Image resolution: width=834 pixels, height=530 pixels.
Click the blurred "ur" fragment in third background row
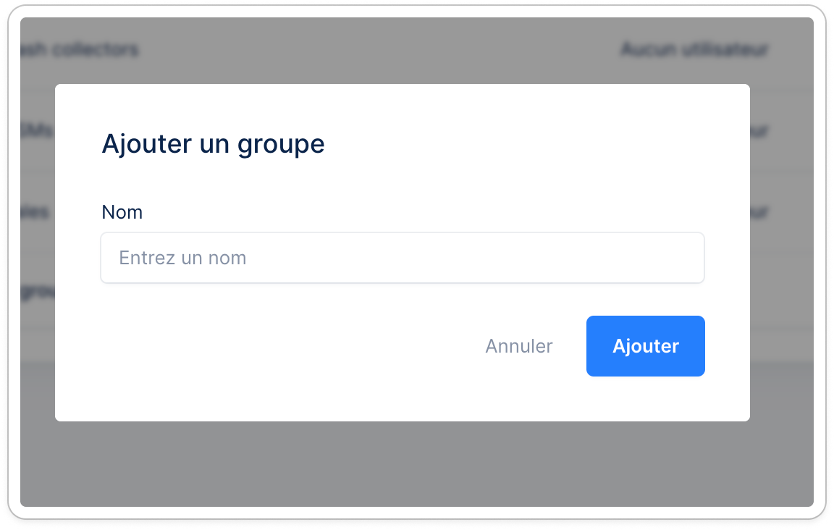(x=759, y=212)
